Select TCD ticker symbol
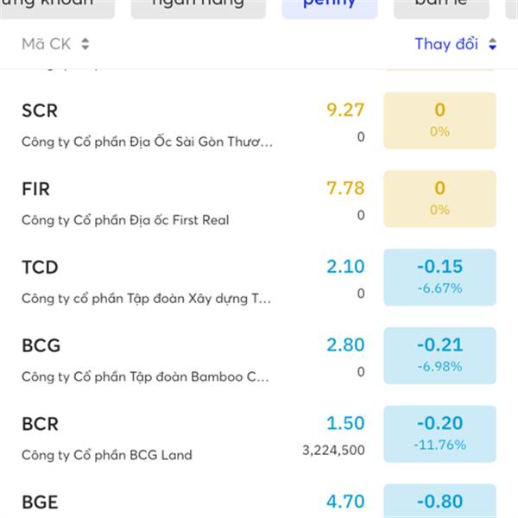The image size is (518, 518). pos(41,268)
